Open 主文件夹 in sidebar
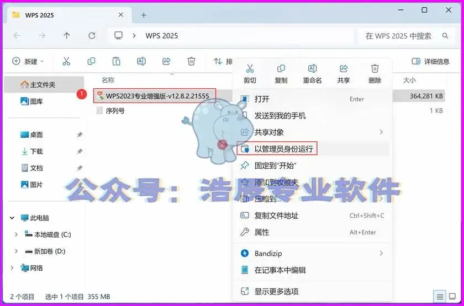The height and width of the screenshot is (306, 464). [44, 85]
